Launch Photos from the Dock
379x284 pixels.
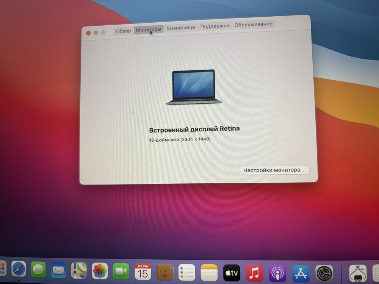[100, 271]
